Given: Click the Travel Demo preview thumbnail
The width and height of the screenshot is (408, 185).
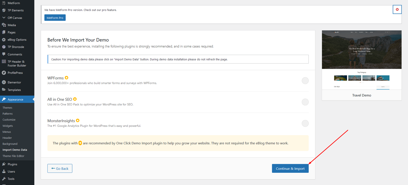Looking at the screenshot, I should 362,60.
